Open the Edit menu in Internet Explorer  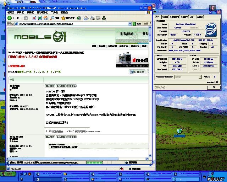coord(21,12)
